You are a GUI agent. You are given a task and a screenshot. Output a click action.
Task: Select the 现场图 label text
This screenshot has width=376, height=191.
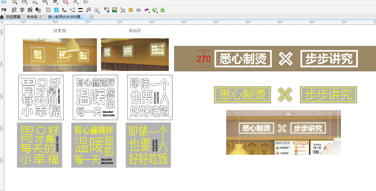pyautogui.click(x=135, y=31)
